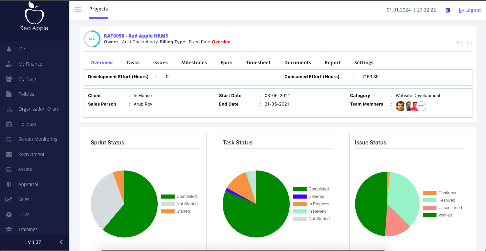Show more team members ellipsis button
The image size is (486, 251).
click(421, 106)
